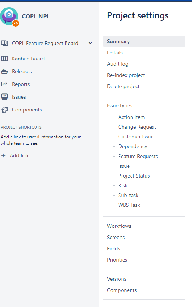Click the Reports chart icon
The image size is (192, 307).
(x=4, y=84)
